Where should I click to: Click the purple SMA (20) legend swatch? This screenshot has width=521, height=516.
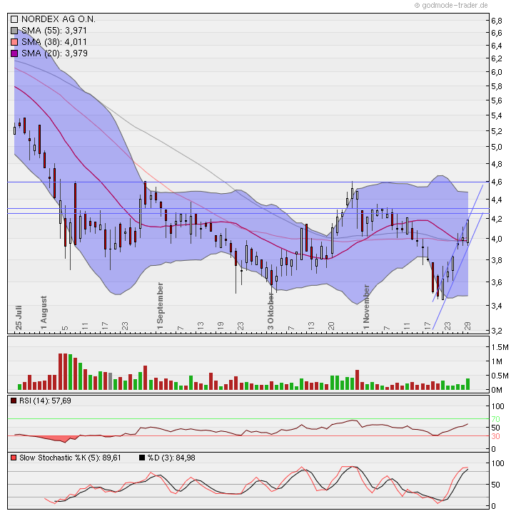(14, 53)
